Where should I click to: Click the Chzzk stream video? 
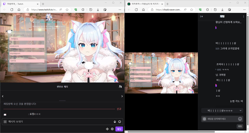coord(161,73)
